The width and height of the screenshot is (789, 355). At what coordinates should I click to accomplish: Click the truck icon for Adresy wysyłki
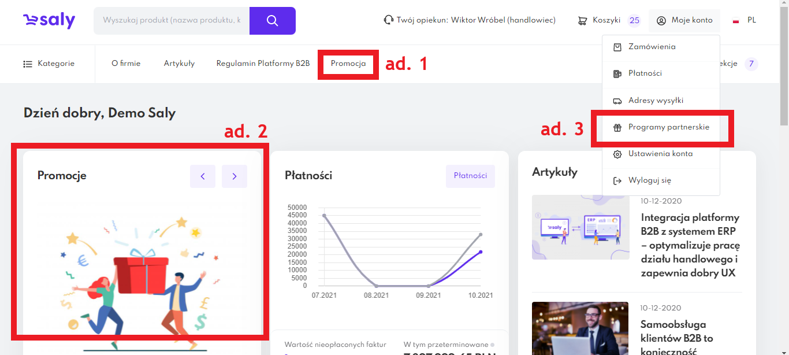[x=617, y=101]
